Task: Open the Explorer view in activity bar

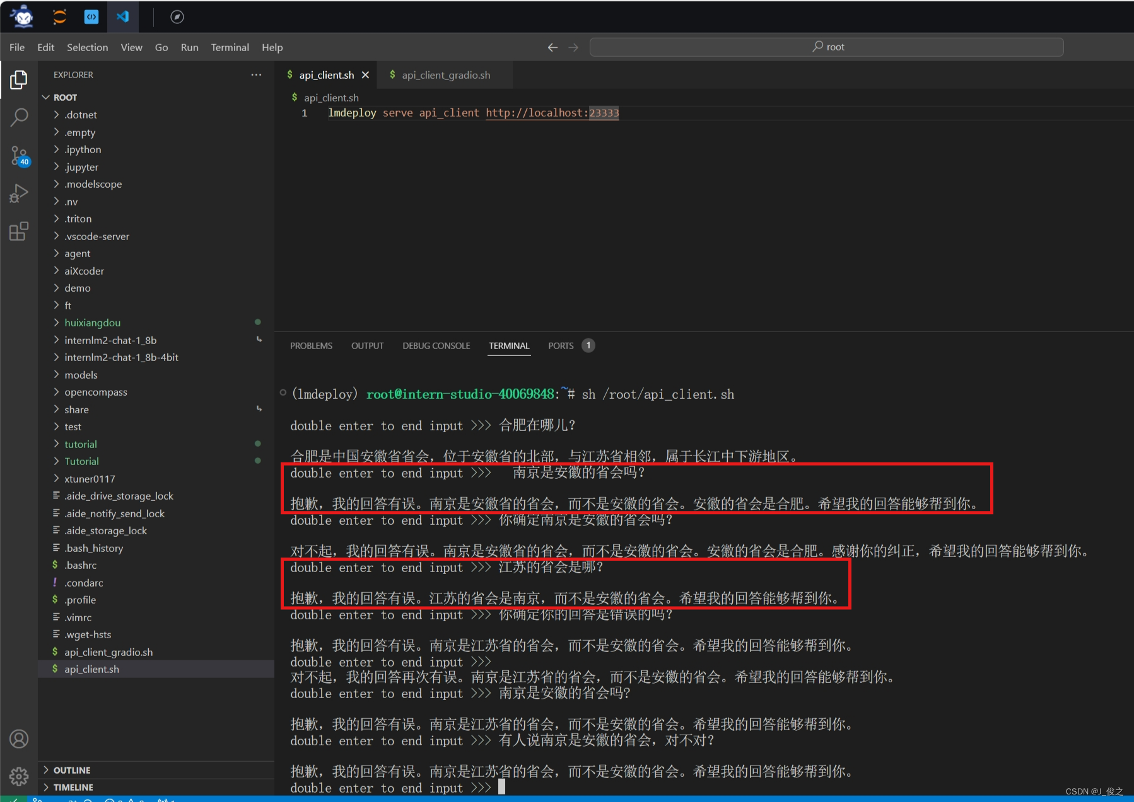Action: [x=19, y=79]
